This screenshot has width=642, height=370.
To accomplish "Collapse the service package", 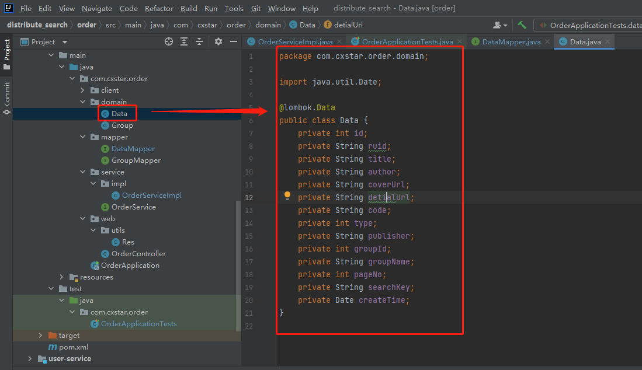I will click(x=83, y=172).
